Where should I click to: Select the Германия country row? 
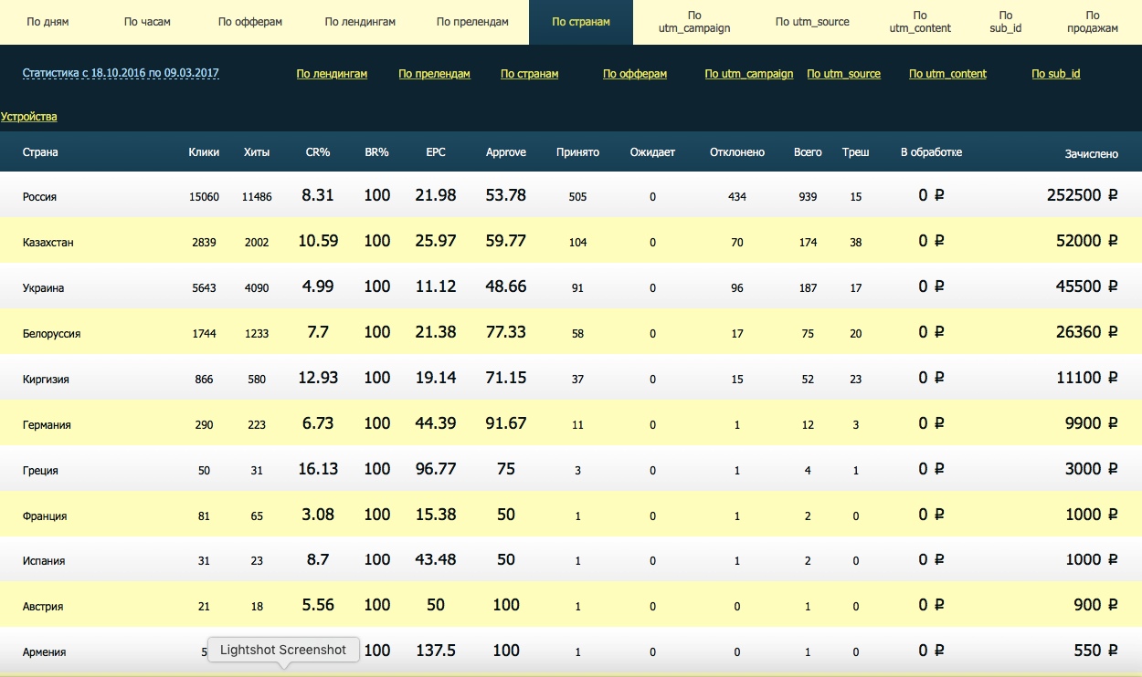(x=571, y=423)
